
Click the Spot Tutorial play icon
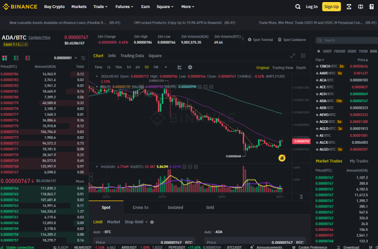(249, 40)
